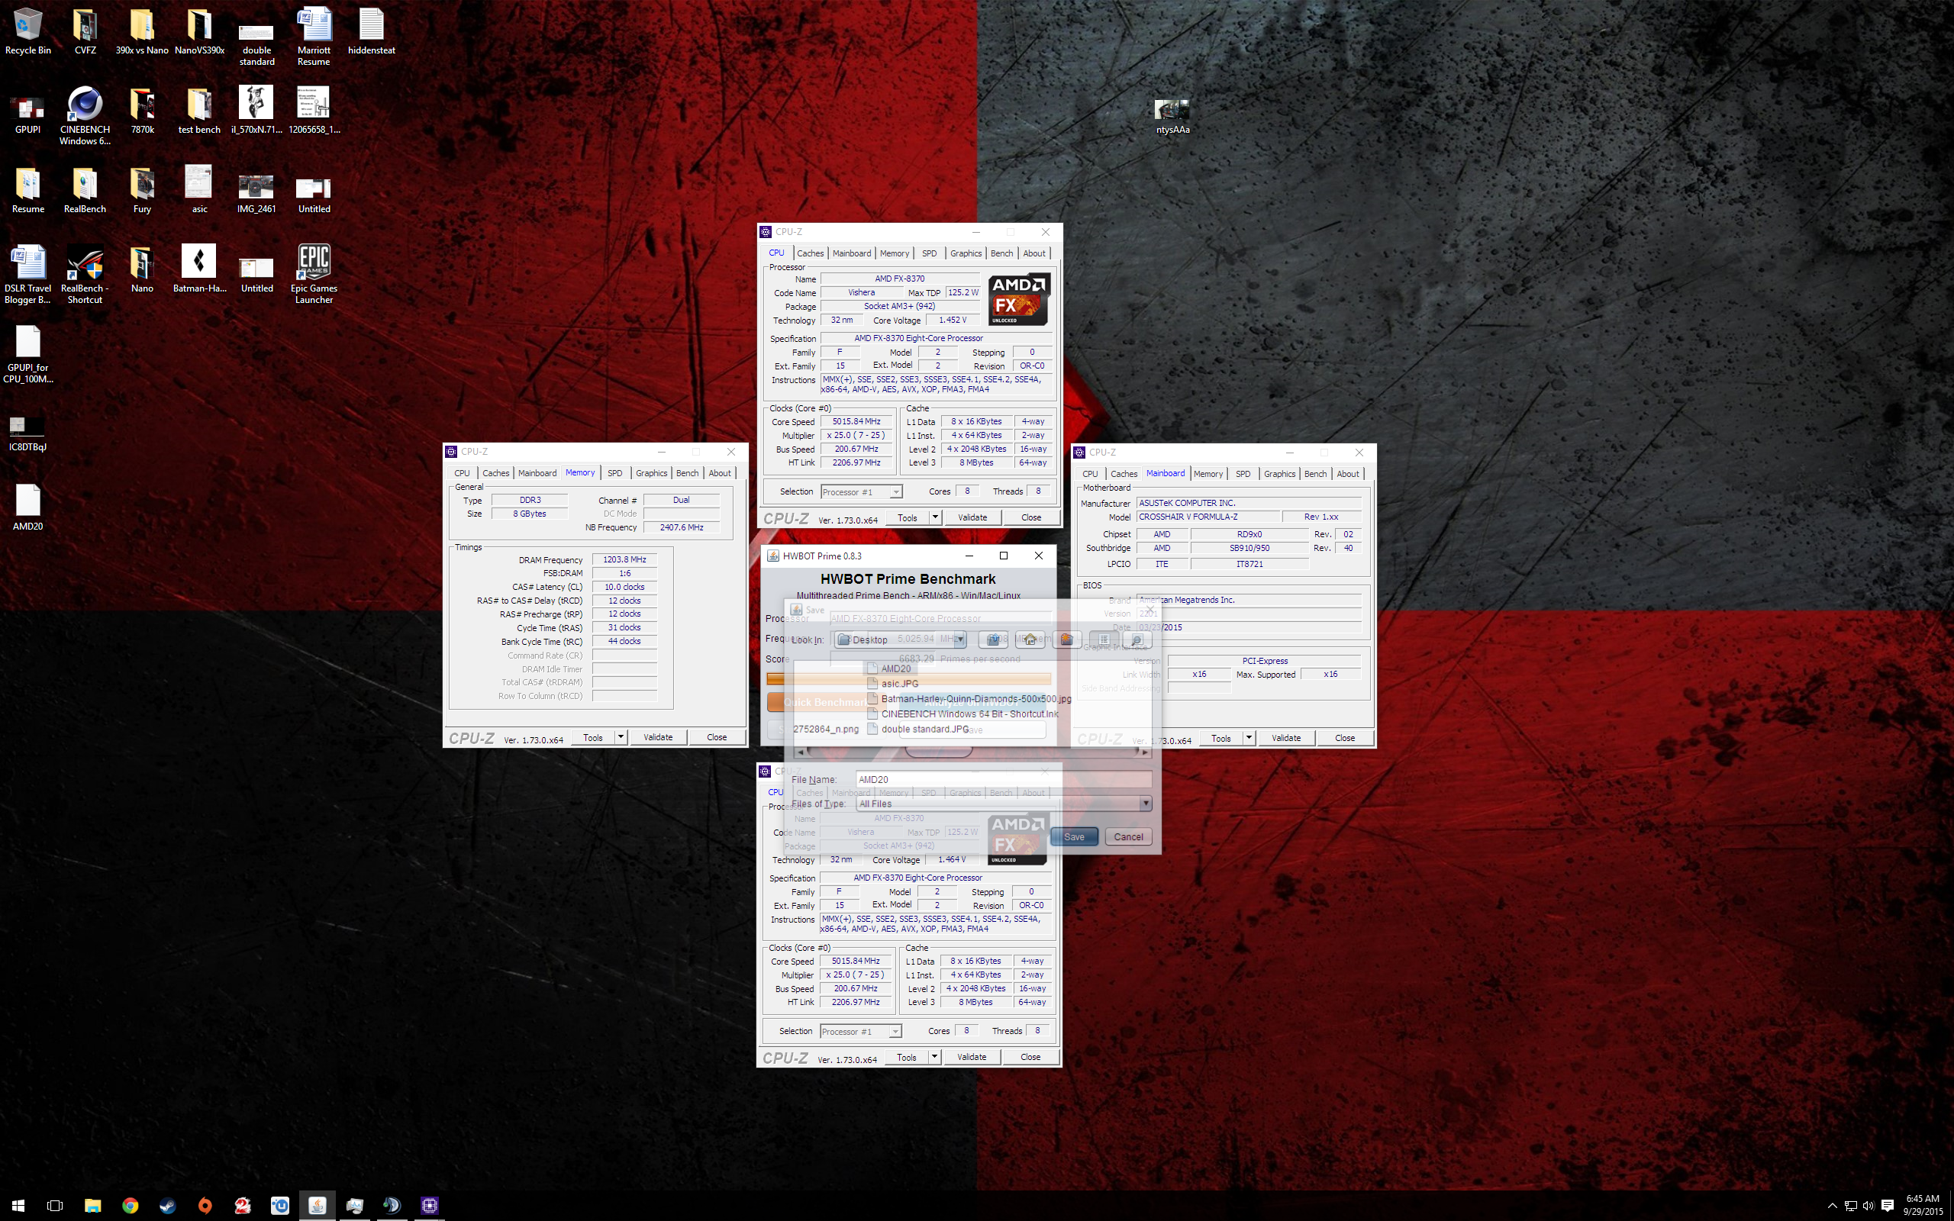Open the AMD20 desktop file

tap(28, 508)
